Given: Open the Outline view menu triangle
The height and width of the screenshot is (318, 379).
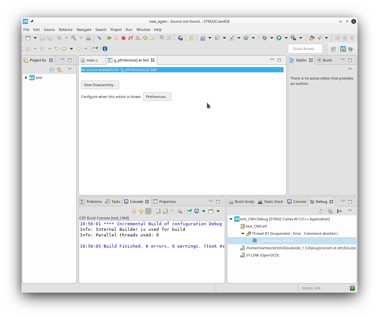Looking at the screenshot, I should tap(350, 69).
